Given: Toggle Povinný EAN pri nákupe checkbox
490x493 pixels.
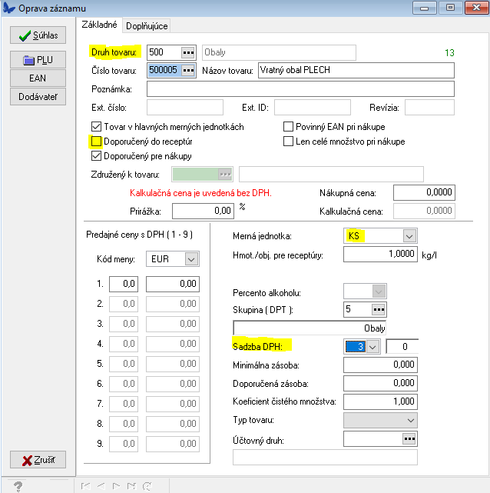Looking at the screenshot, I should tap(289, 127).
